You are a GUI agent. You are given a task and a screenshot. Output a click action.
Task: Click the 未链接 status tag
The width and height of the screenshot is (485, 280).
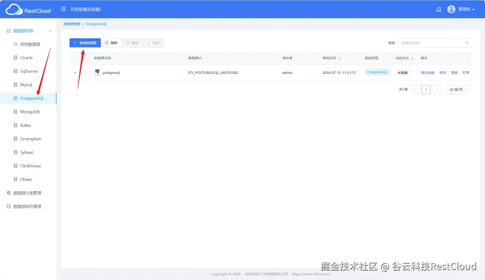coord(403,73)
